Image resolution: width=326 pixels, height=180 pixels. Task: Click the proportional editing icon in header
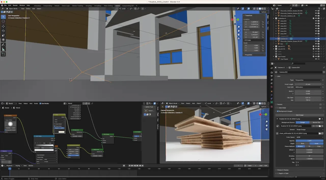tap(143, 9)
